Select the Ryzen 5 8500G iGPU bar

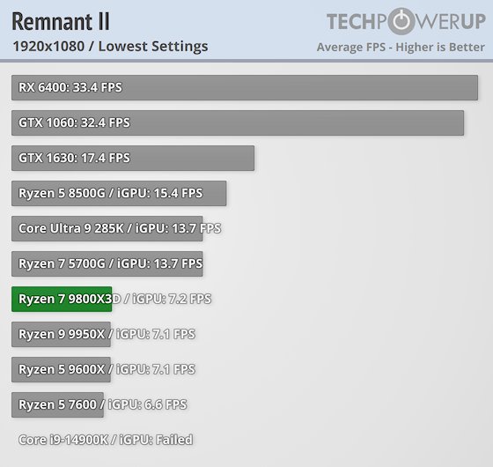point(119,193)
